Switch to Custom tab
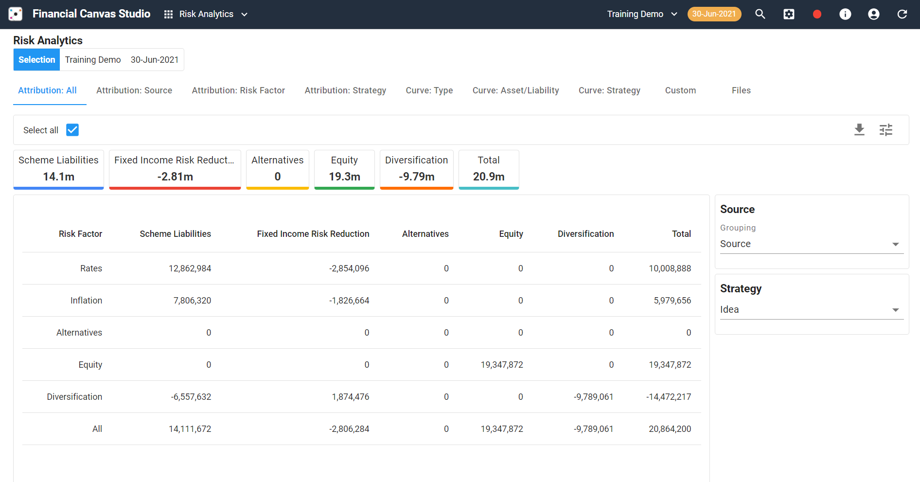This screenshot has width=920, height=482. pyautogui.click(x=680, y=90)
